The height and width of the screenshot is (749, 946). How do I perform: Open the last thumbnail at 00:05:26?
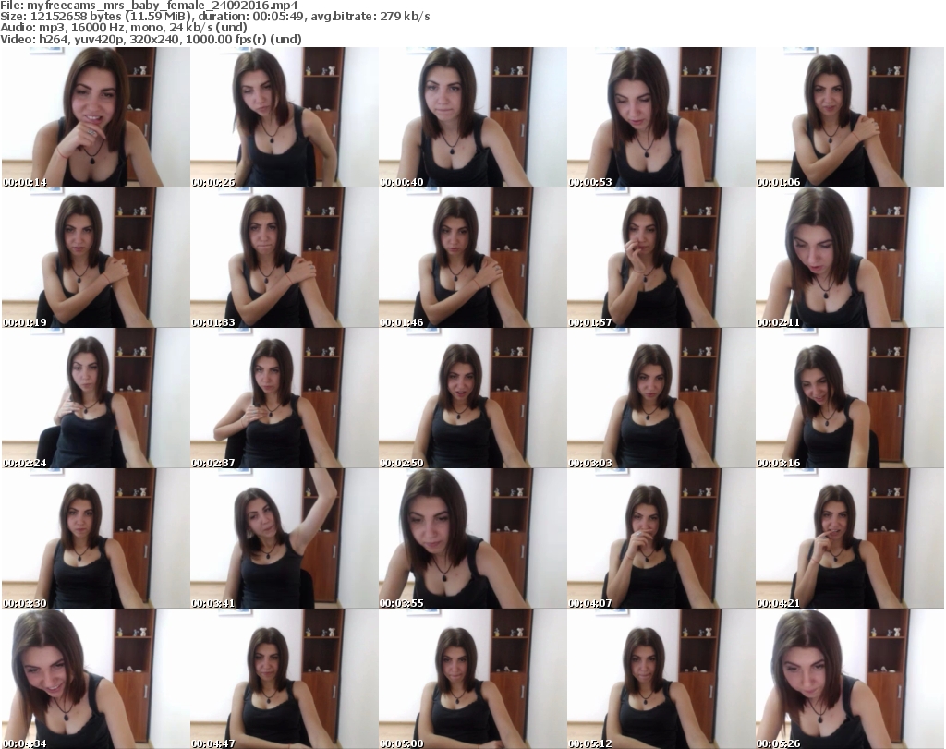[x=849, y=680]
